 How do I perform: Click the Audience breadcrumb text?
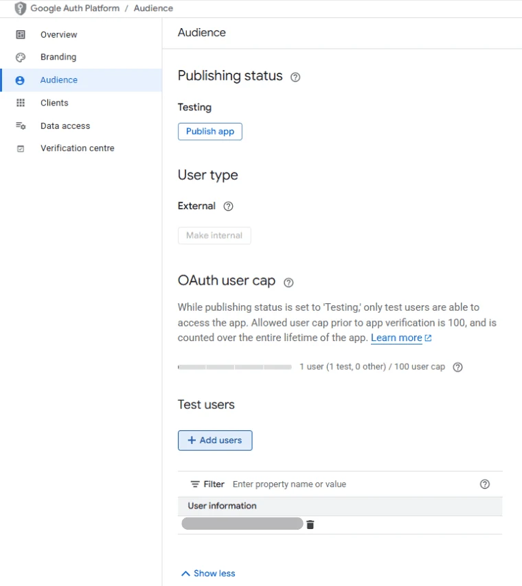[153, 8]
